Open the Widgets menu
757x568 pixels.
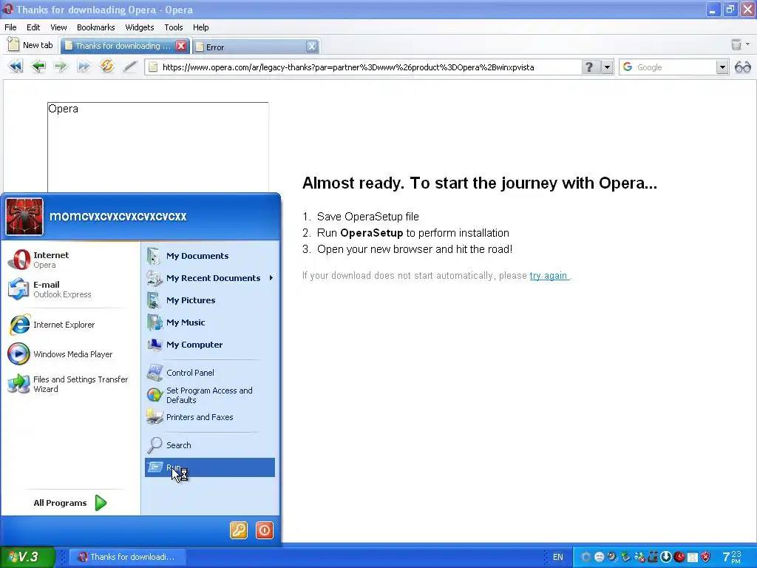(x=140, y=27)
